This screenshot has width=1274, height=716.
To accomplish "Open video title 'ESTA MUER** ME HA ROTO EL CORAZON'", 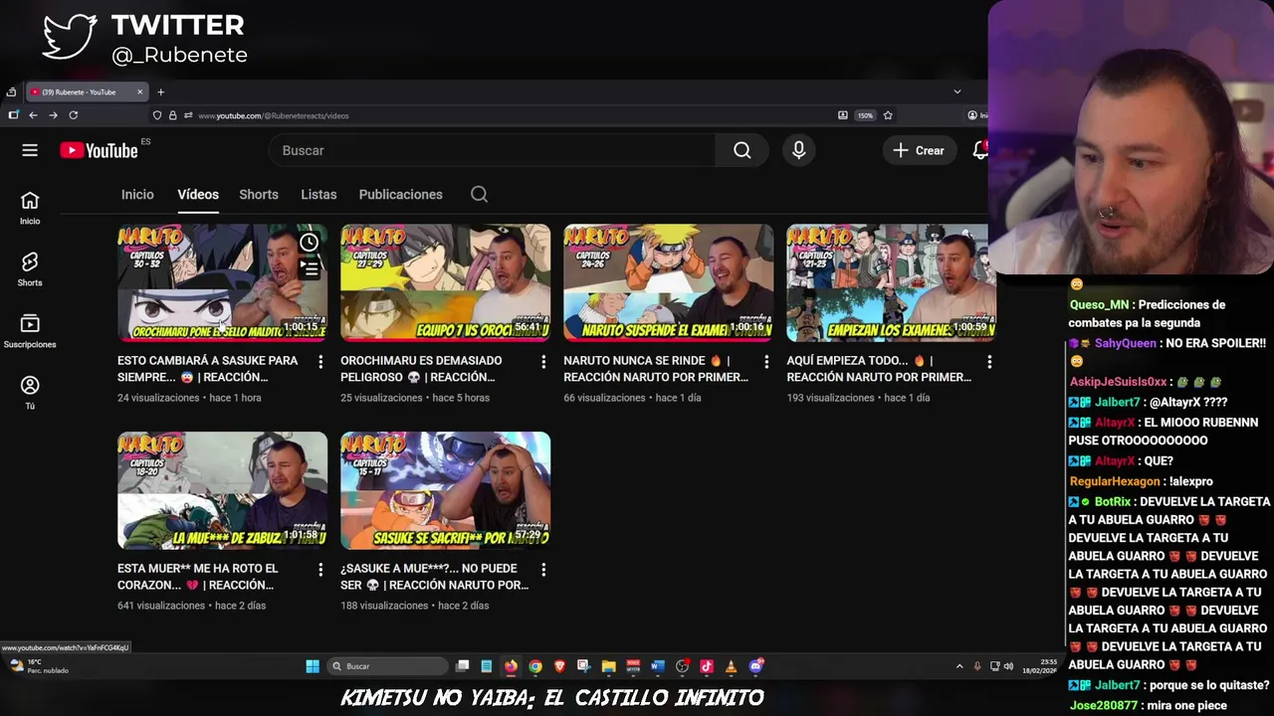I will coord(198,577).
